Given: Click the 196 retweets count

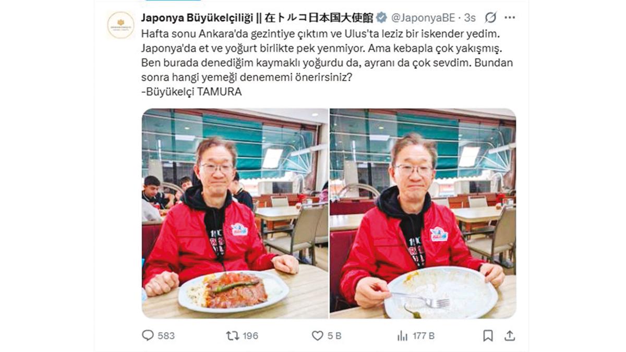Looking at the screenshot, I should 250,336.
